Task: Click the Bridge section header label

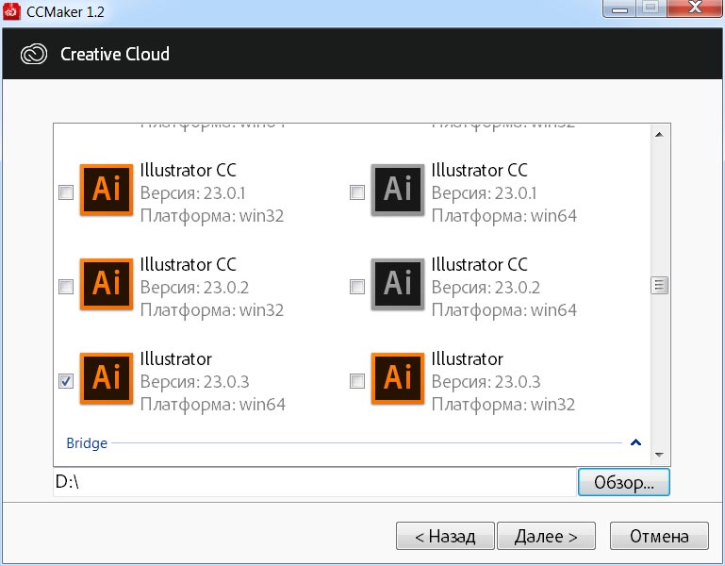Action: 87,442
